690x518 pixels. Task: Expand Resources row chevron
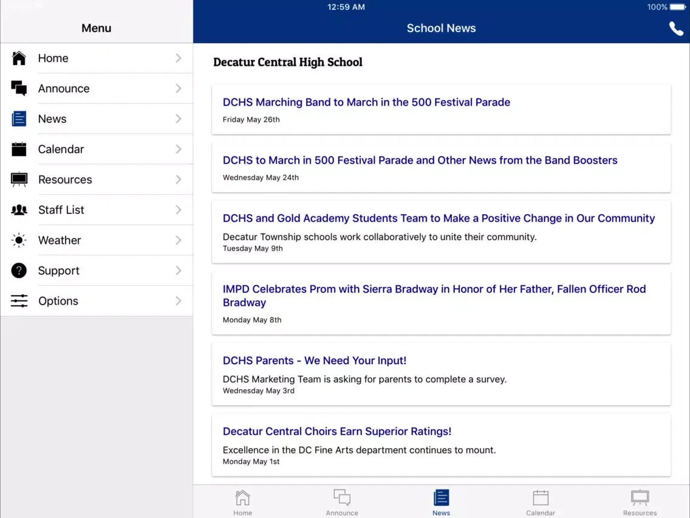[178, 180]
